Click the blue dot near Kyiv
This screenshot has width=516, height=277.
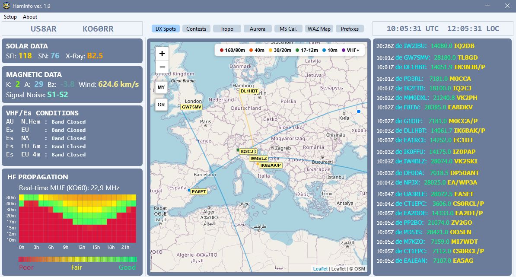coord(358,111)
